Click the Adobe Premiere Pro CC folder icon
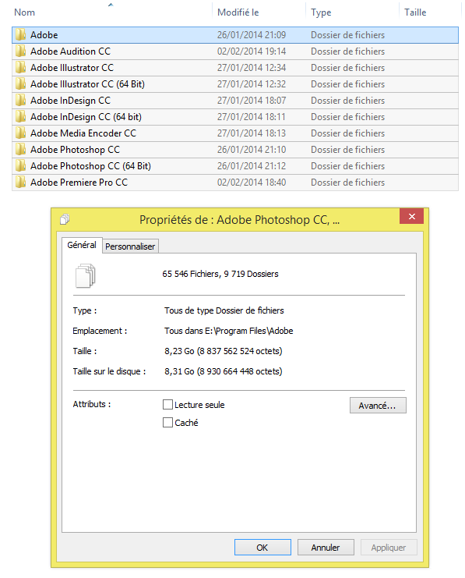465x578 pixels. [20, 182]
